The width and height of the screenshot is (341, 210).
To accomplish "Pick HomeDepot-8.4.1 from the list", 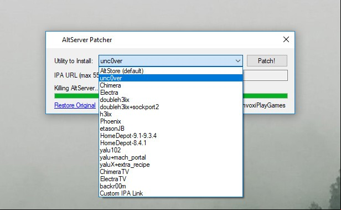I will pos(170,143).
